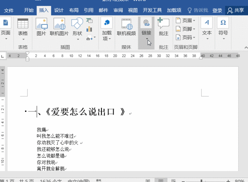The width and height of the screenshot is (248, 182).
Task: Click the word count in status bar
Action: tap(51, 181)
